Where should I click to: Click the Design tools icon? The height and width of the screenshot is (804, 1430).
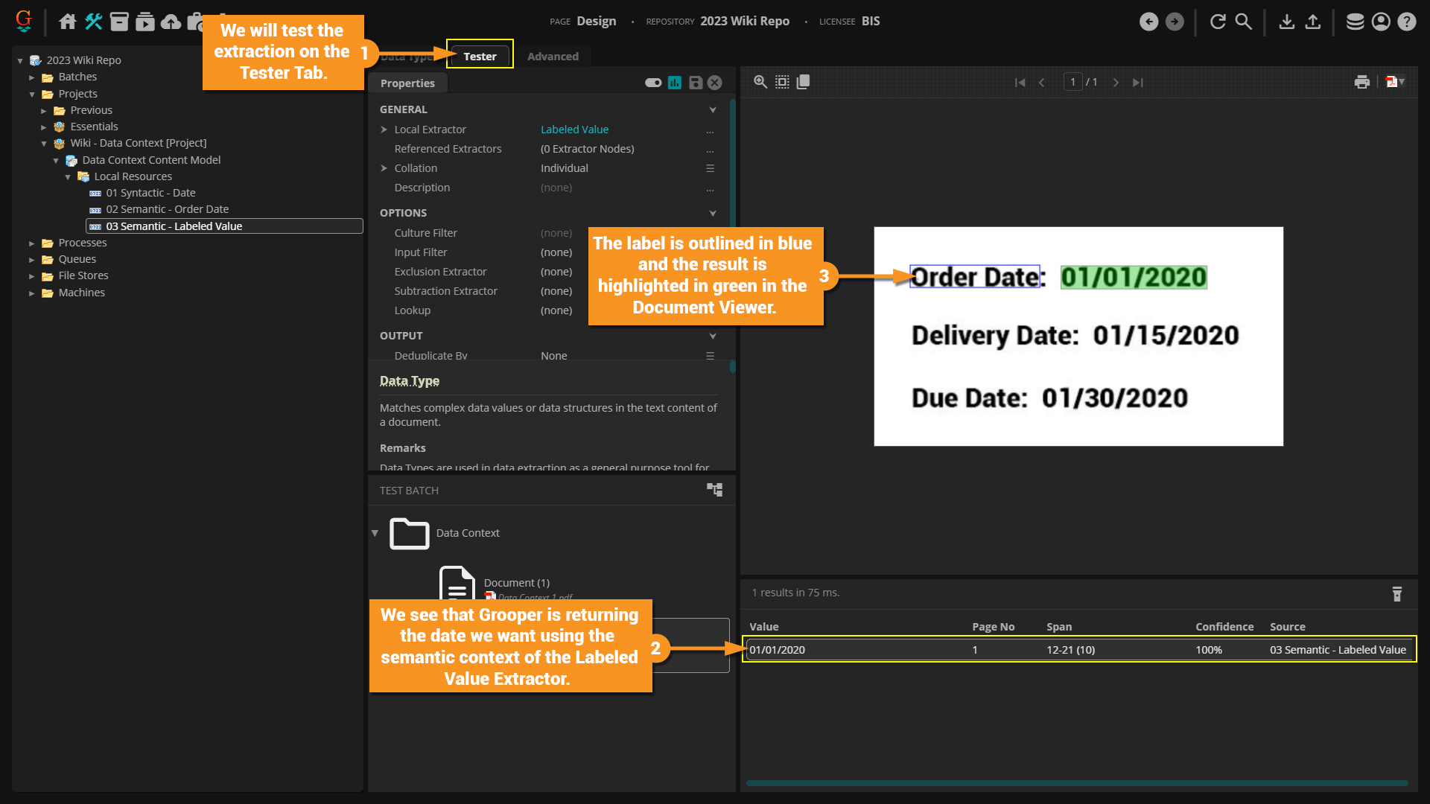[x=93, y=22]
